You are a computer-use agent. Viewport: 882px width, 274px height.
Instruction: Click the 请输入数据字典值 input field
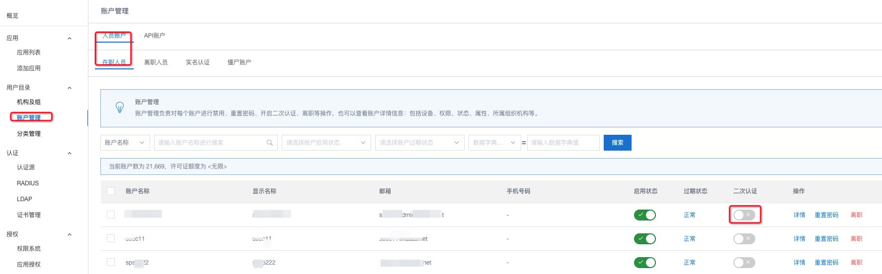click(x=563, y=143)
